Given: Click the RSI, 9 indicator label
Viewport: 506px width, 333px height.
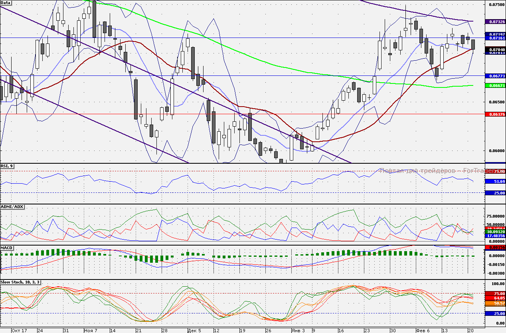Looking at the screenshot, I should coord(7,166).
